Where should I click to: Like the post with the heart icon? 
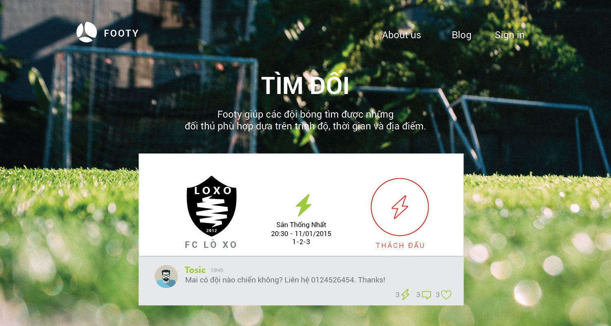(446, 295)
